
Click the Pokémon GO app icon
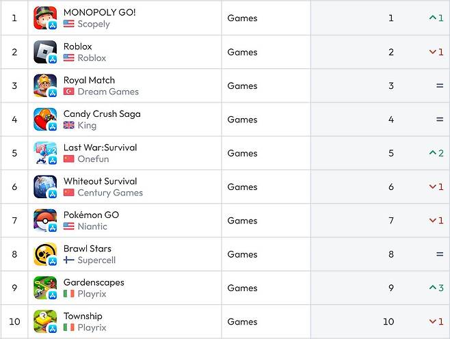click(x=45, y=220)
